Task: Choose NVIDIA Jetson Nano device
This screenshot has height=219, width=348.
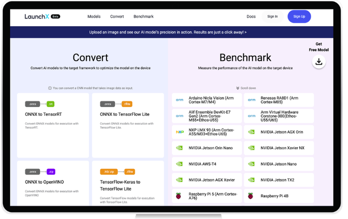Action: coord(279,164)
